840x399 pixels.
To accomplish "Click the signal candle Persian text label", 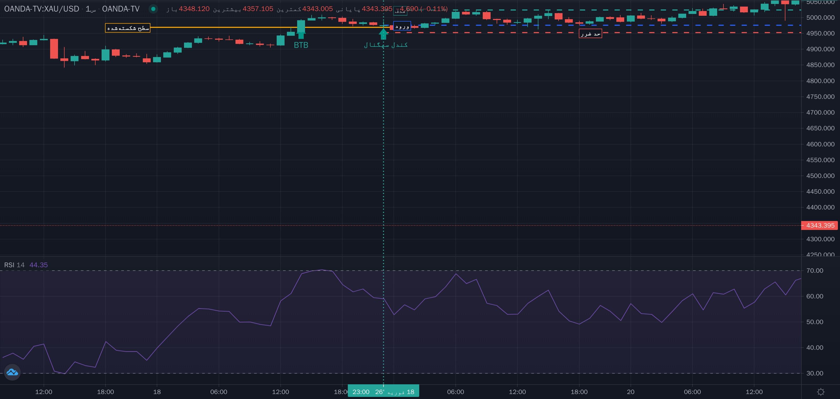I will pos(386,45).
